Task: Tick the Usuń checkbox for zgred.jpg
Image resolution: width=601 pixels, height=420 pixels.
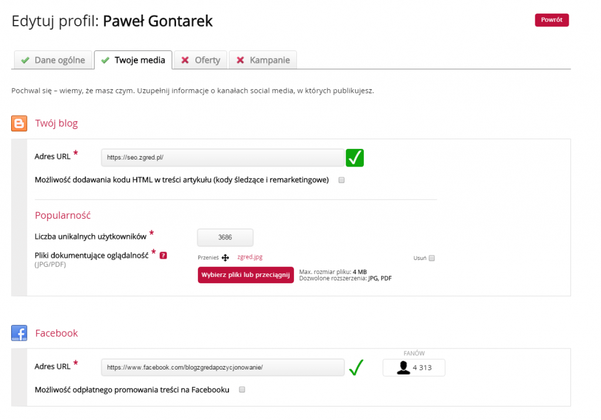Action: click(432, 258)
